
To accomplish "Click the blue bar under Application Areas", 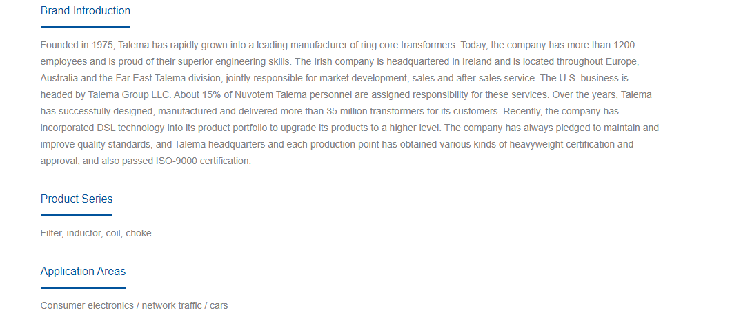I will [x=83, y=287].
